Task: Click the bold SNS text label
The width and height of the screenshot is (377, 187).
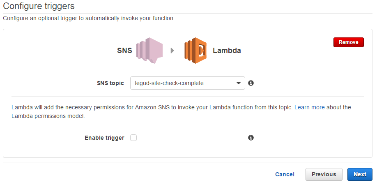Action: click(124, 51)
